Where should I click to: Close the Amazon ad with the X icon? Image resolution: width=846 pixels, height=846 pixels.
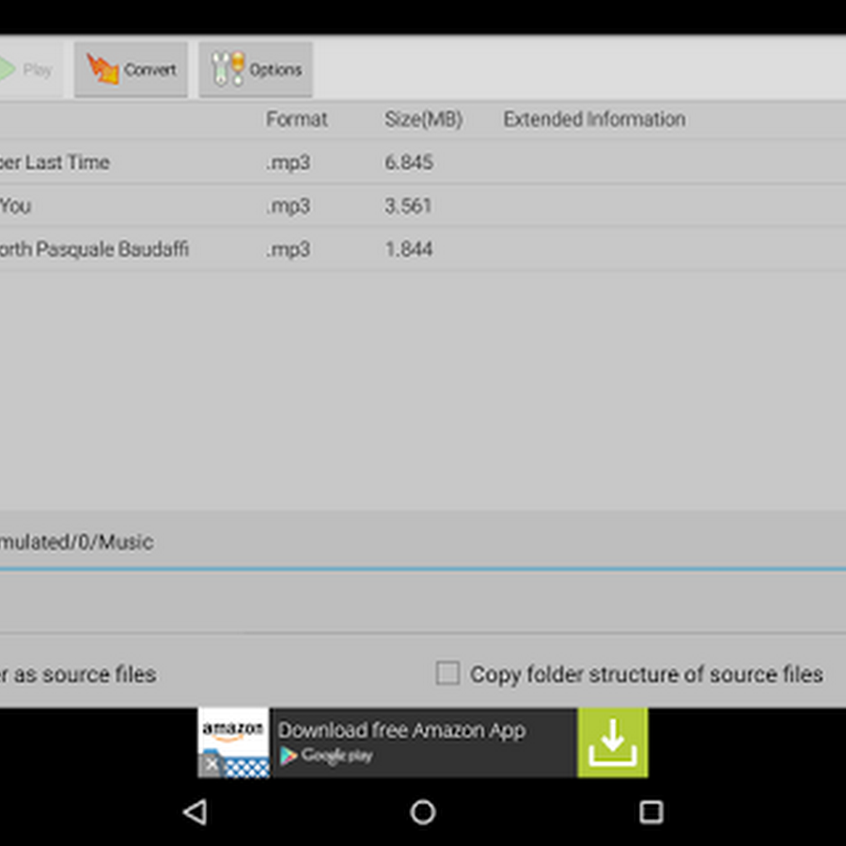tap(211, 764)
